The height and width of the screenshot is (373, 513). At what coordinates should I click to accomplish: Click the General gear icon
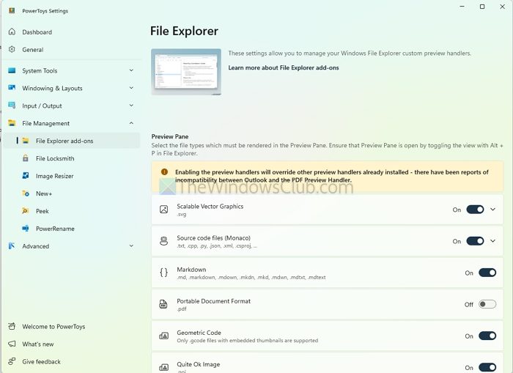(12, 50)
